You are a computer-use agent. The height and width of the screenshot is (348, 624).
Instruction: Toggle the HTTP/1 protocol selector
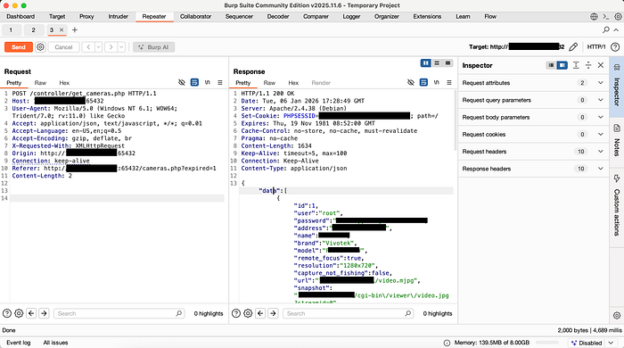click(x=596, y=47)
